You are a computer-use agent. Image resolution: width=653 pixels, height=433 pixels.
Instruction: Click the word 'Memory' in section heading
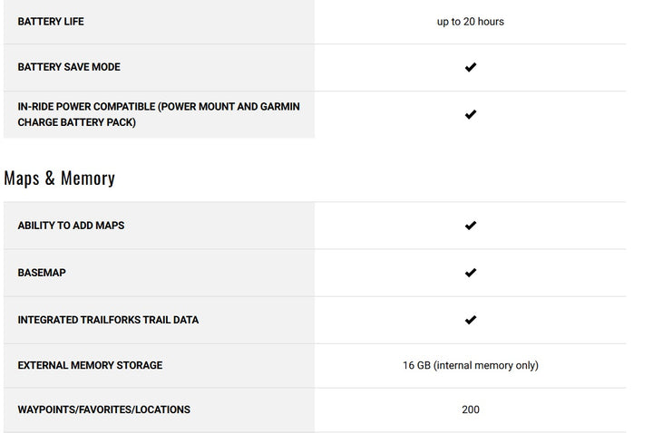point(87,178)
